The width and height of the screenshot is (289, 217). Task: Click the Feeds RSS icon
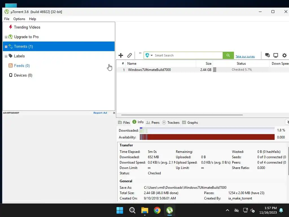(x=10, y=66)
